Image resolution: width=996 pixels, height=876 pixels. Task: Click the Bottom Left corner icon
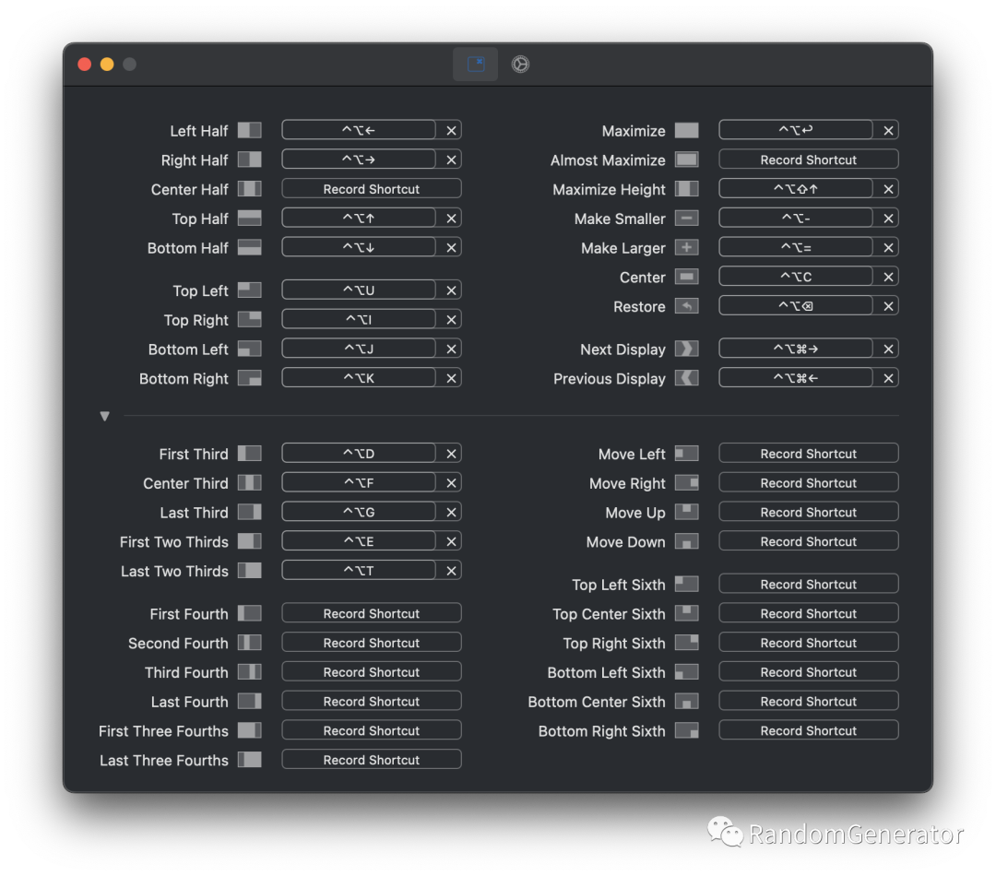(250, 349)
